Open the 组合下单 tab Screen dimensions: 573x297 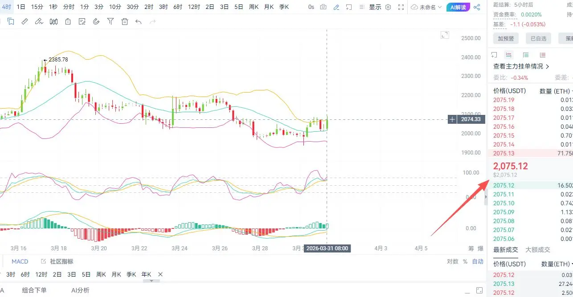point(34,290)
